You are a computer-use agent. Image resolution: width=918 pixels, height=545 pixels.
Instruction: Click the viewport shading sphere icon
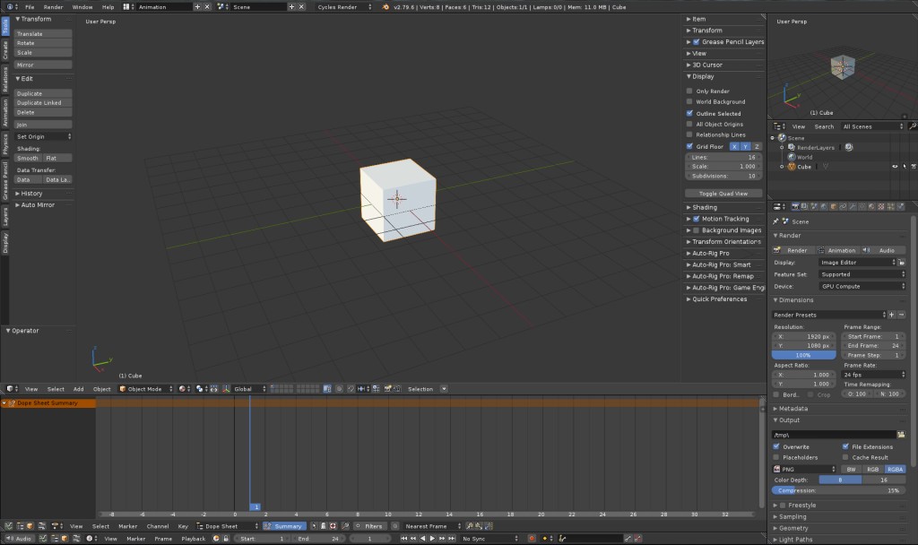(x=181, y=388)
